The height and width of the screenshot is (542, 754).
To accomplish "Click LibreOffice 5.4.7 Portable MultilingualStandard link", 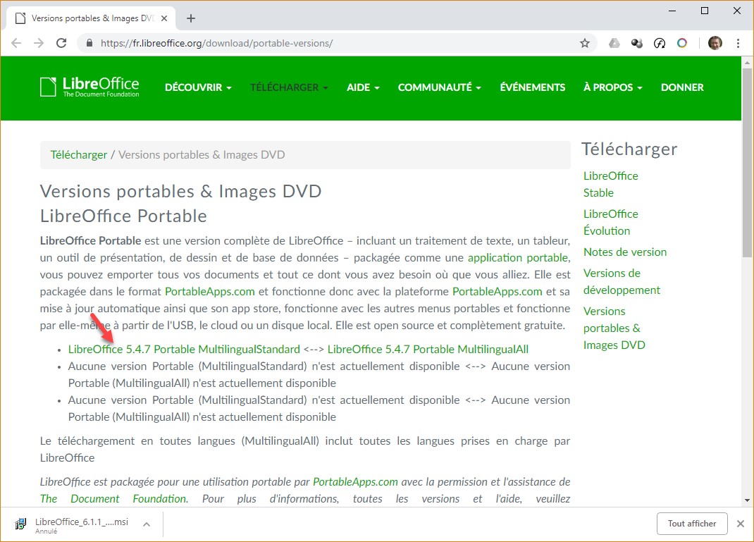I will pyautogui.click(x=184, y=349).
